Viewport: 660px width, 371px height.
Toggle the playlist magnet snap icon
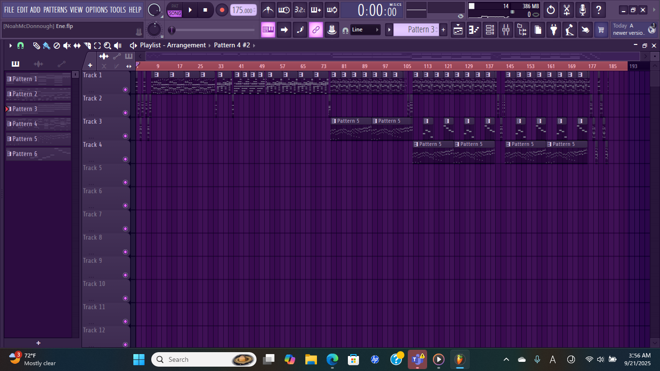(20, 45)
